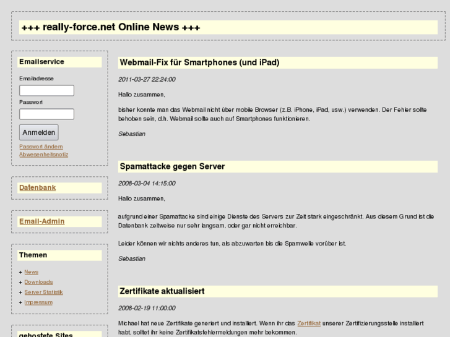Click the Emailadresse field label
The width and height of the screenshot is (450, 337).
point(37,79)
